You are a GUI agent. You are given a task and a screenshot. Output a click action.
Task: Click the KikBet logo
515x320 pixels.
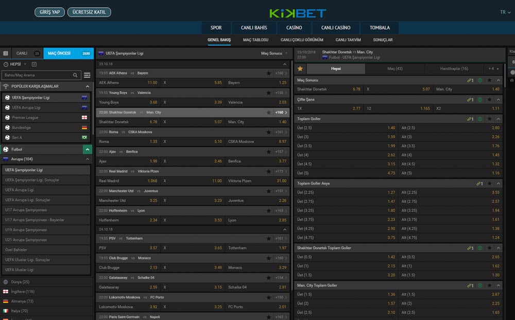coord(298,13)
